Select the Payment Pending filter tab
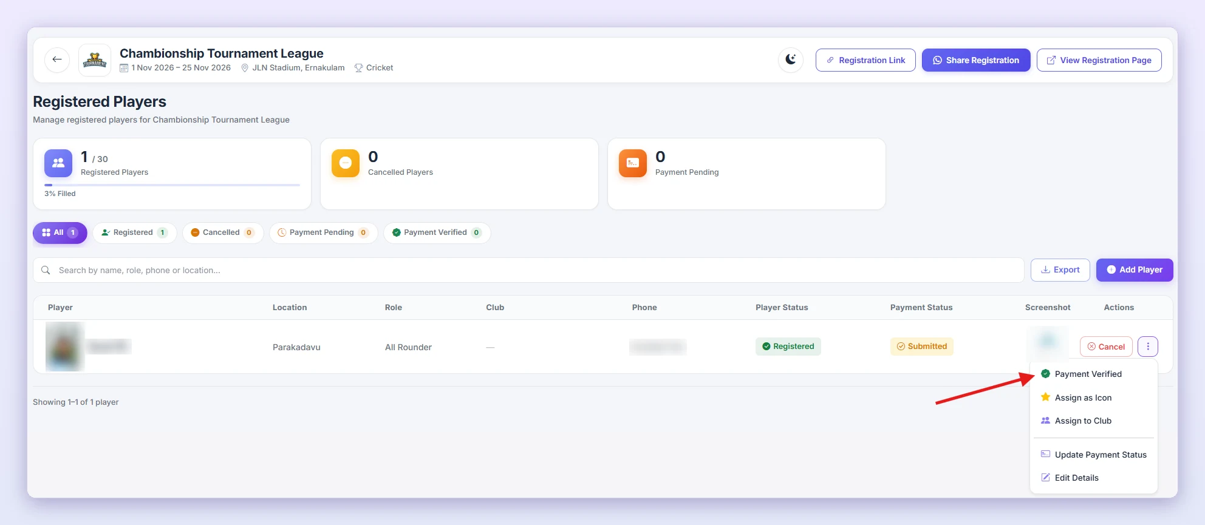 tap(323, 232)
